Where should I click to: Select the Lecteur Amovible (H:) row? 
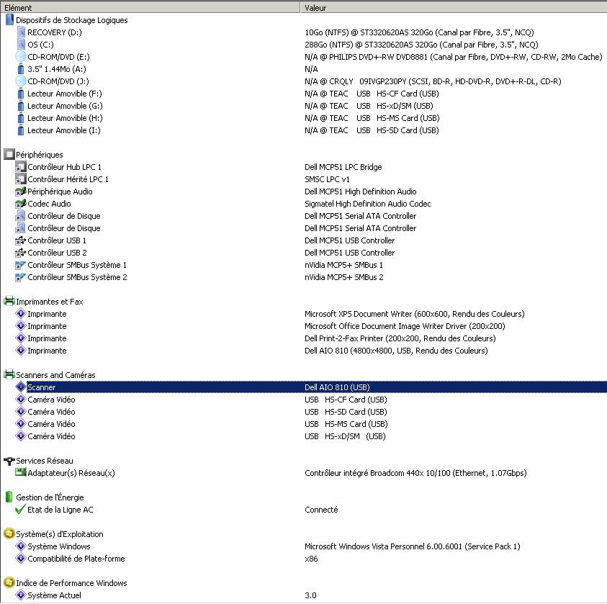point(304,118)
